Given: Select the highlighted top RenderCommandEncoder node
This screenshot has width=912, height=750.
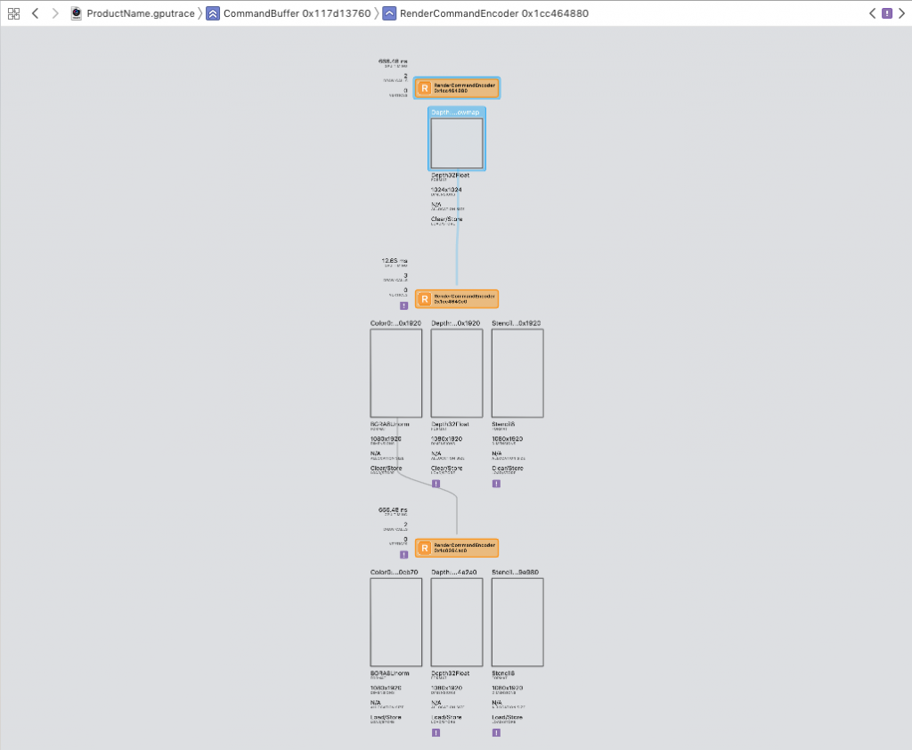Looking at the screenshot, I should tap(457, 87).
